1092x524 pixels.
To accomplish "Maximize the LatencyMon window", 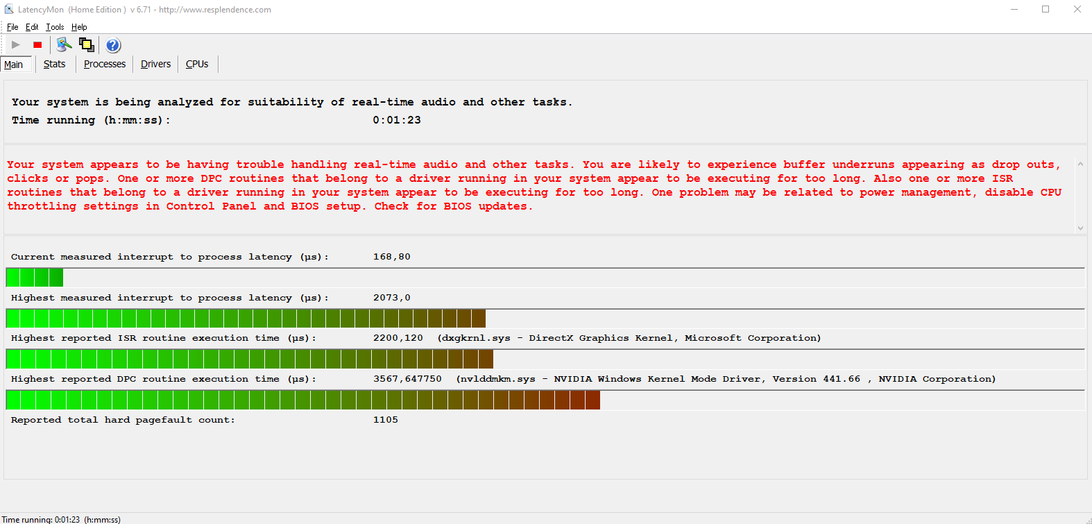I will [x=1046, y=10].
